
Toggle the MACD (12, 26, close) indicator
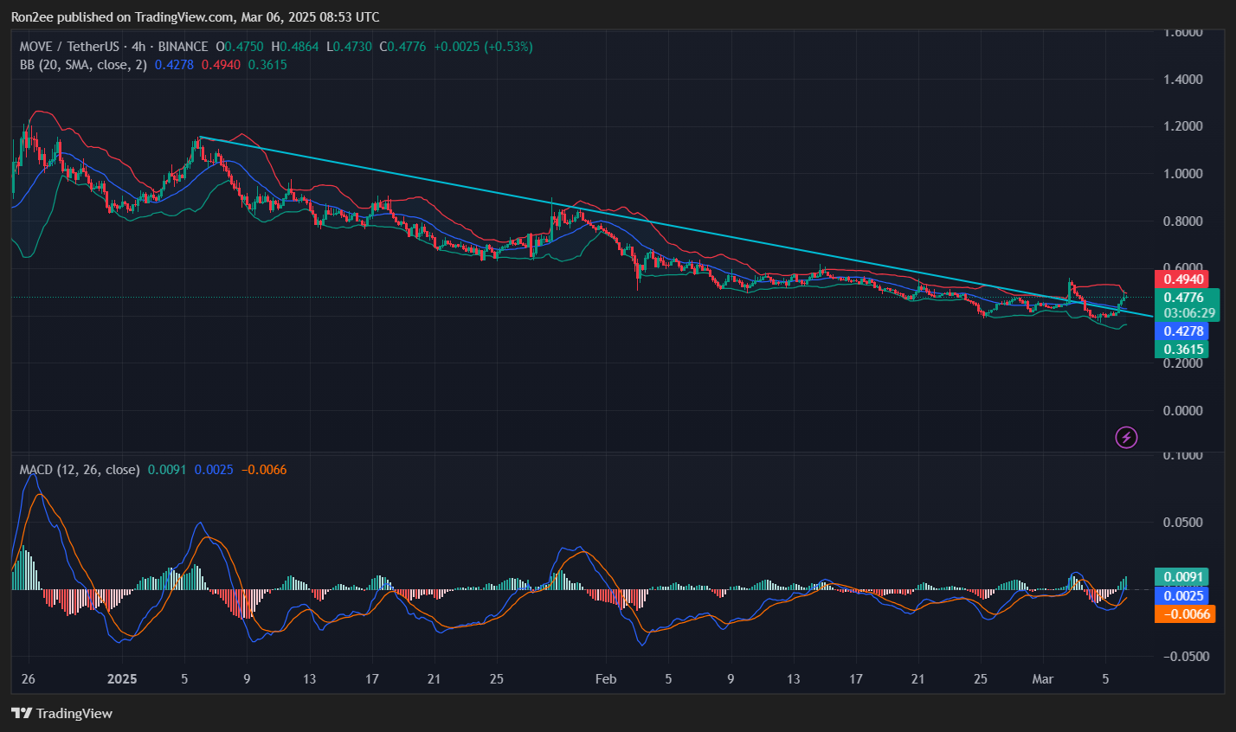[78, 469]
